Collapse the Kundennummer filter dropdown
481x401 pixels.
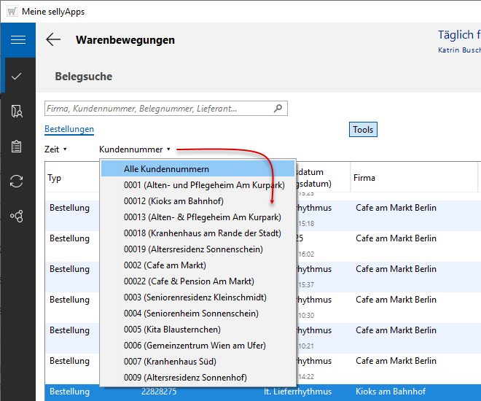coord(135,149)
